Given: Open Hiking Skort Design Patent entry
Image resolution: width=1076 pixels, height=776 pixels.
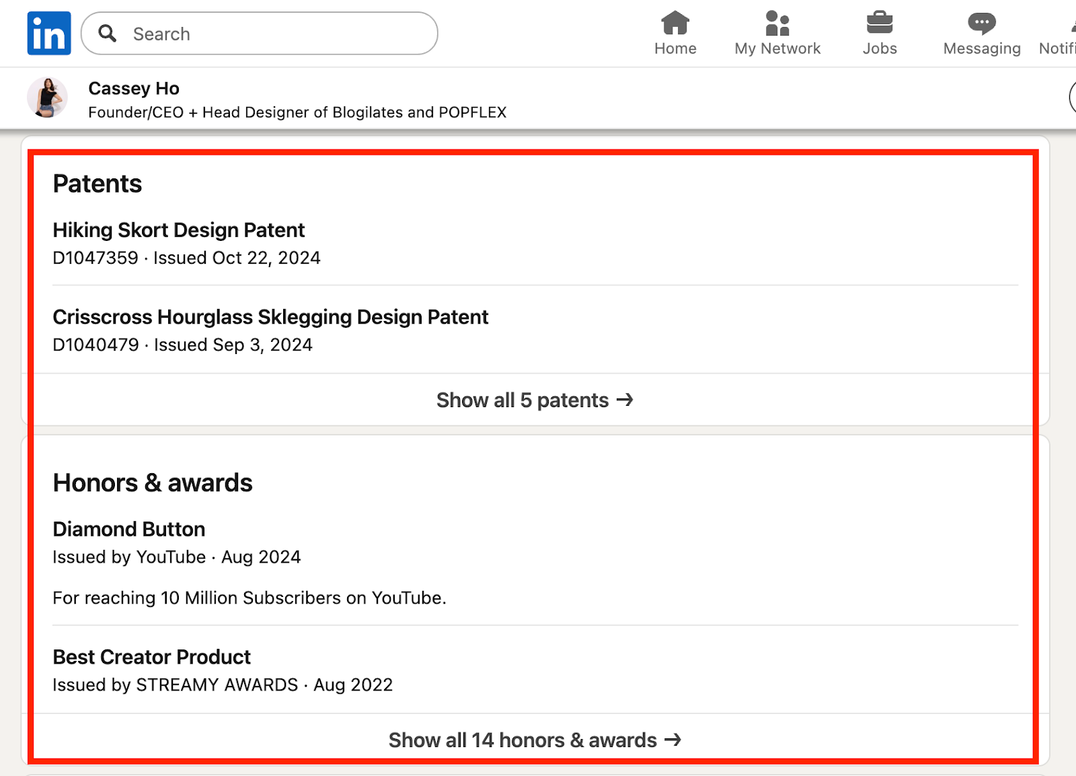Looking at the screenshot, I should [178, 230].
